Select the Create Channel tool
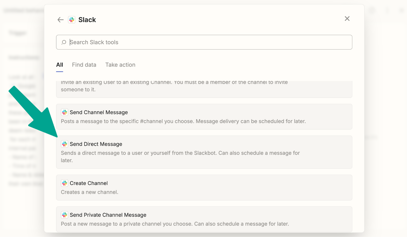Image resolution: width=407 pixels, height=237 pixels. pyautogui.click(x=204, y=187)
